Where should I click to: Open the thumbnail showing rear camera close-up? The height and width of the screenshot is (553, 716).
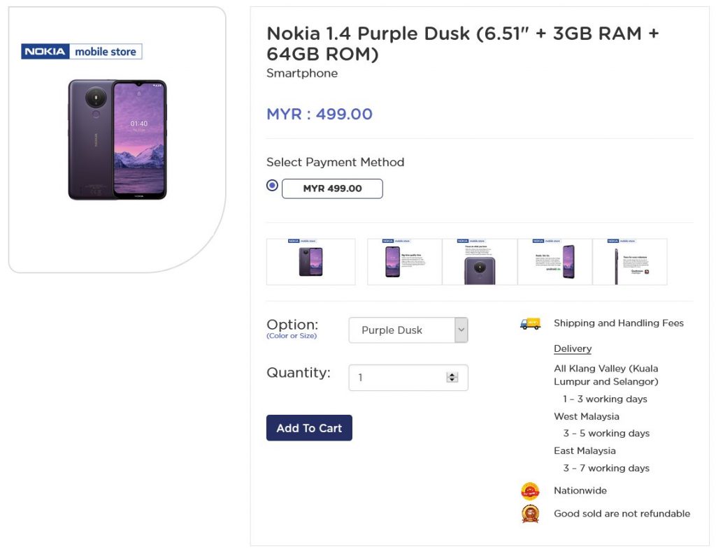click(480, 262)
